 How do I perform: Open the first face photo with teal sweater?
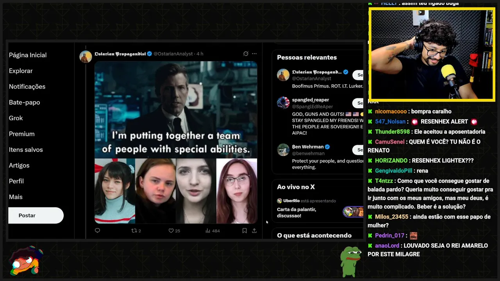click(x=115, y=191)
